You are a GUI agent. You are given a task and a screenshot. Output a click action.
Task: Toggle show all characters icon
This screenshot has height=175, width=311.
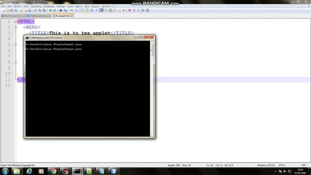tap(97, 10)
